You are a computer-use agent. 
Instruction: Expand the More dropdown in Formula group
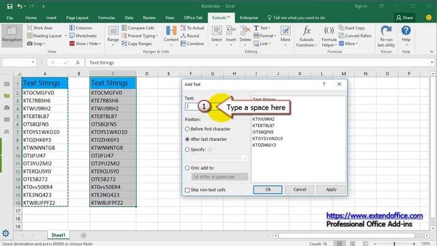click(348, 44)
